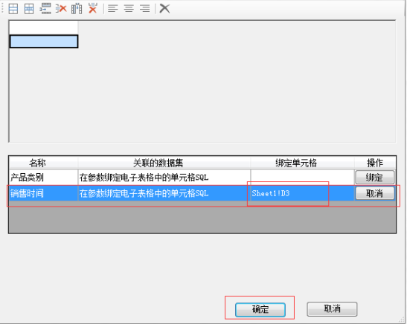
Task: Click 绑定 button for 产品类别 row
Action: pyautogui.click(x=375, y=178)
